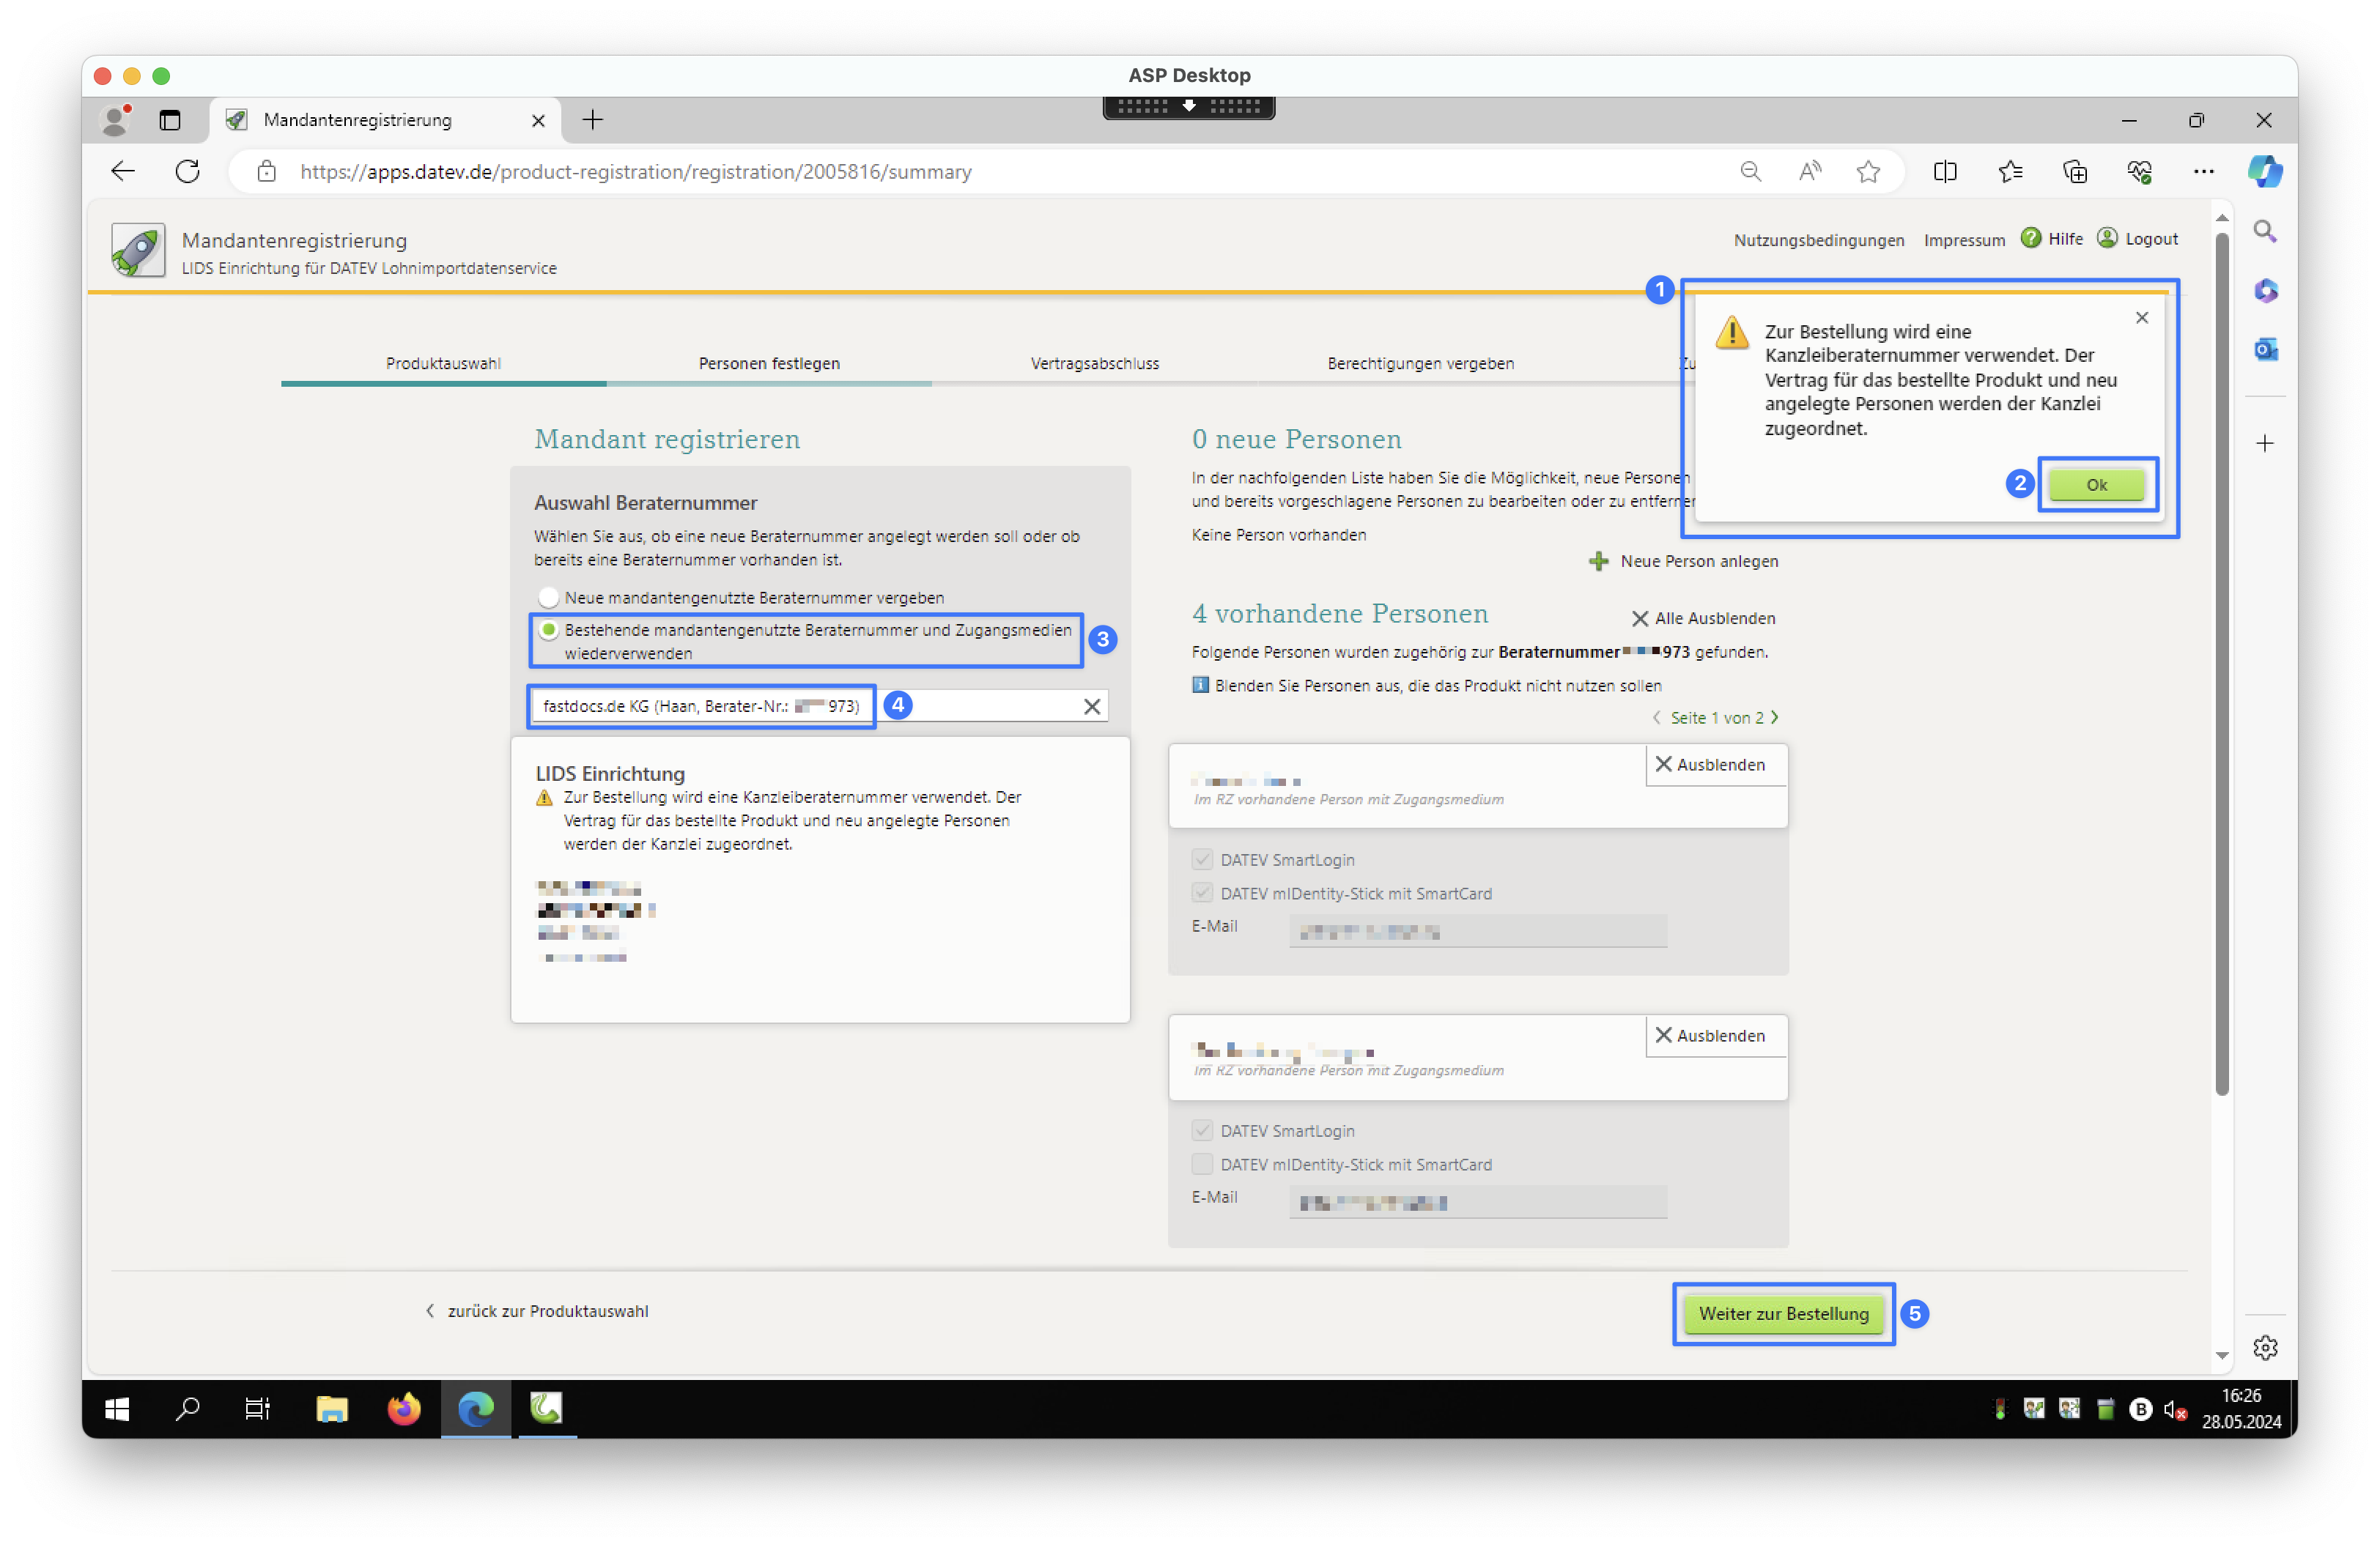Screen dimensions: 2380x1547
Task: Click green plus Neue Person anlegen
Action: click(1599, 562)
